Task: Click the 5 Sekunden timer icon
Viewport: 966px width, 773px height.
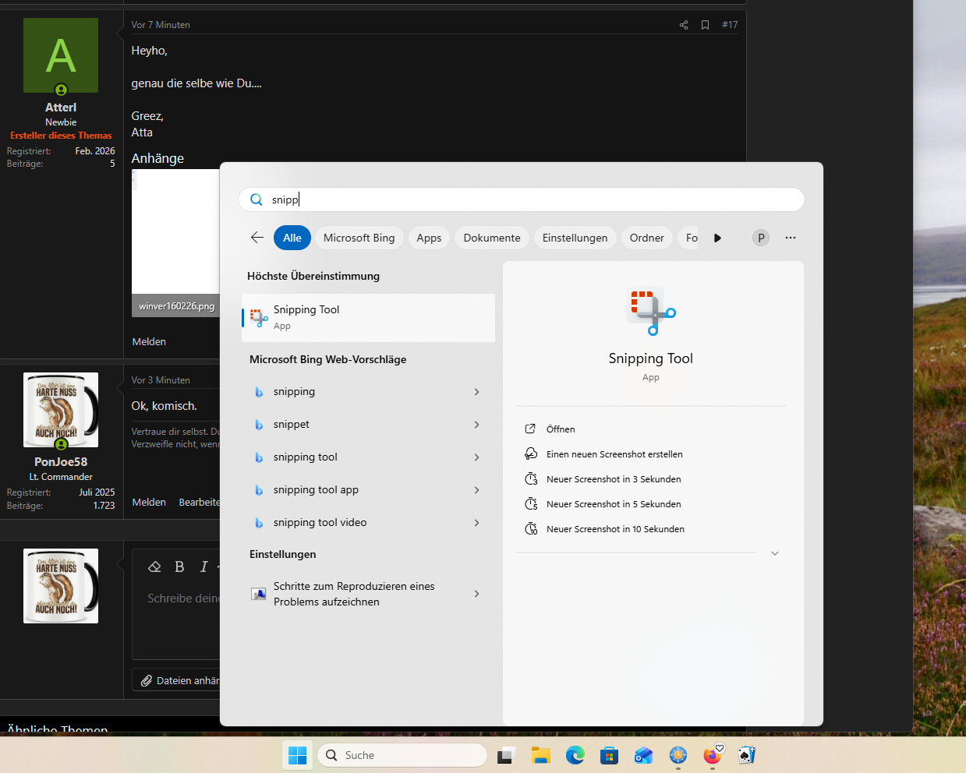Action: (x=531, y=504)
